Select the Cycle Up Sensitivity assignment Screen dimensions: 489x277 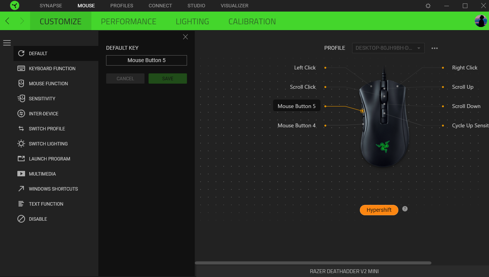470,125
